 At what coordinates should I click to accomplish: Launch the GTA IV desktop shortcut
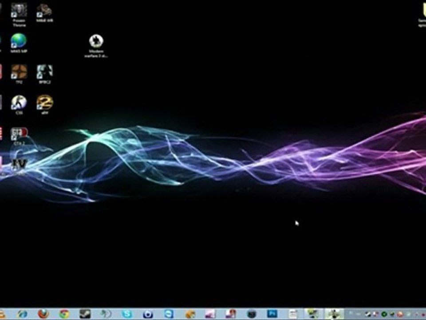click(20, 164)
